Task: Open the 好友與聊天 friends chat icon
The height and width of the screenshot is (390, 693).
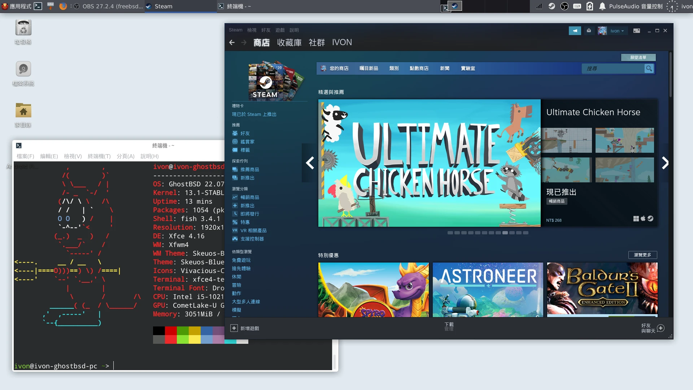Action: coord(661,328)
